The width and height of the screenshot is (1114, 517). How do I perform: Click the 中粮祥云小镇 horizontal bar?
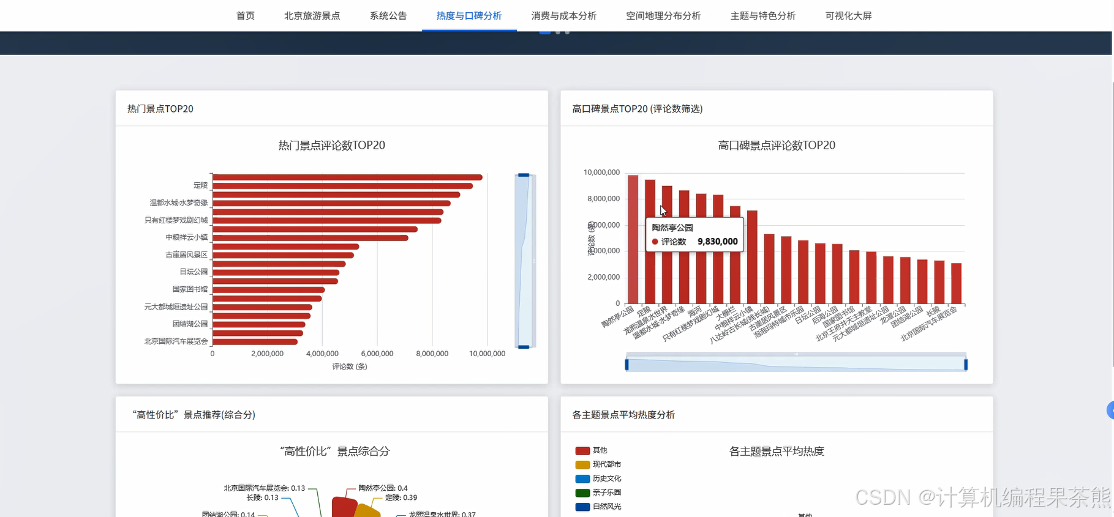coord(310,238)
